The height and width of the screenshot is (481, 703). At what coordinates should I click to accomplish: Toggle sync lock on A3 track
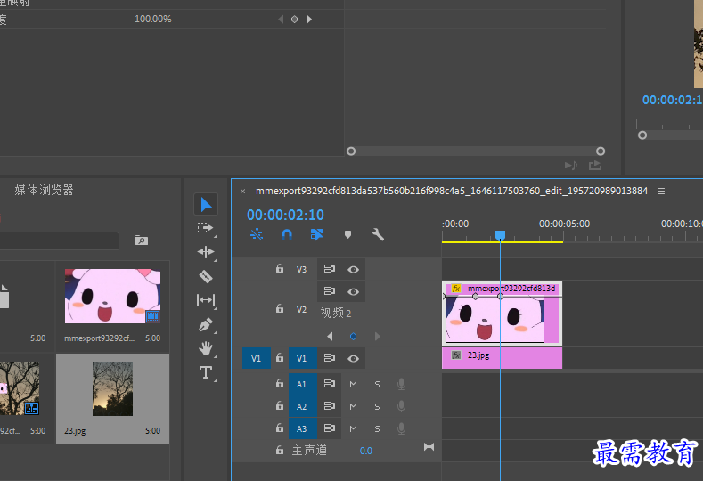pos(330,428)
